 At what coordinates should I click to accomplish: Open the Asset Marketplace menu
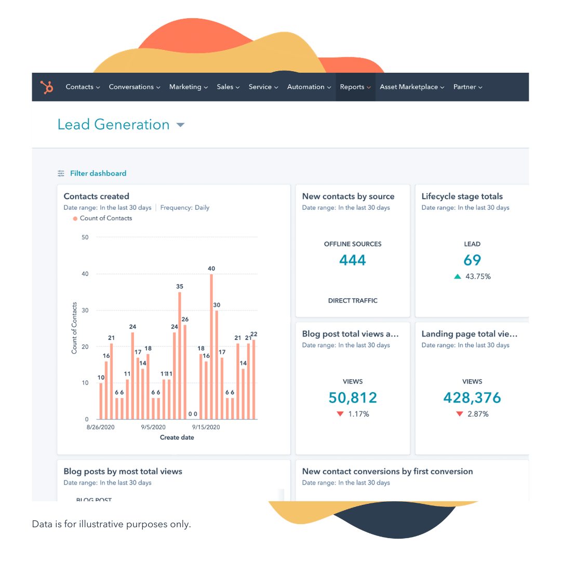[x=411, y=87]
